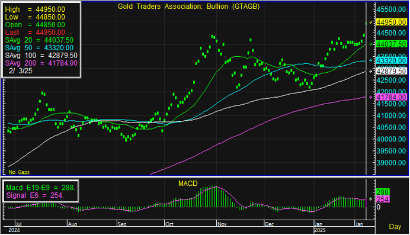Select the SAvg 200 = 41784.00 legend entry

[41, 63]
